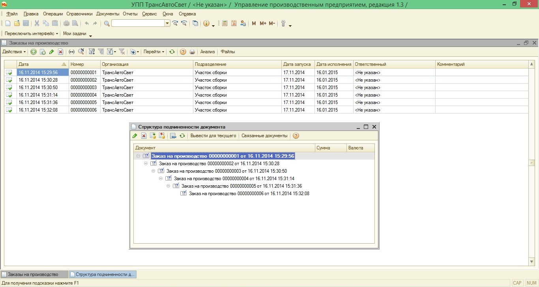Click the green pencil edit icon in structure window
The image size is (539, 287).
coord(135,136)
